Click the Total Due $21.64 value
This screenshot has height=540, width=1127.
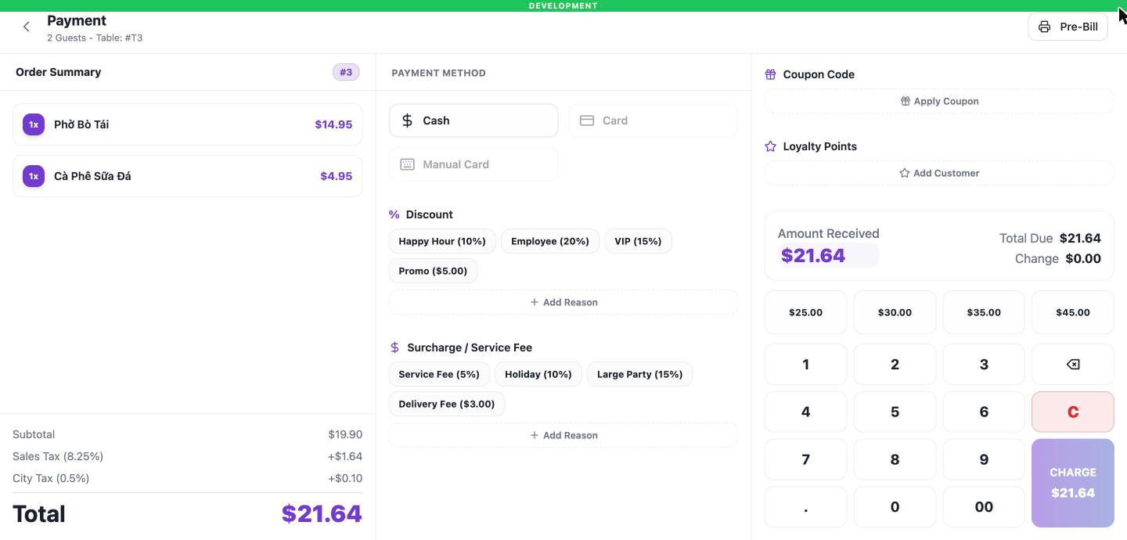coord(1080,238)
